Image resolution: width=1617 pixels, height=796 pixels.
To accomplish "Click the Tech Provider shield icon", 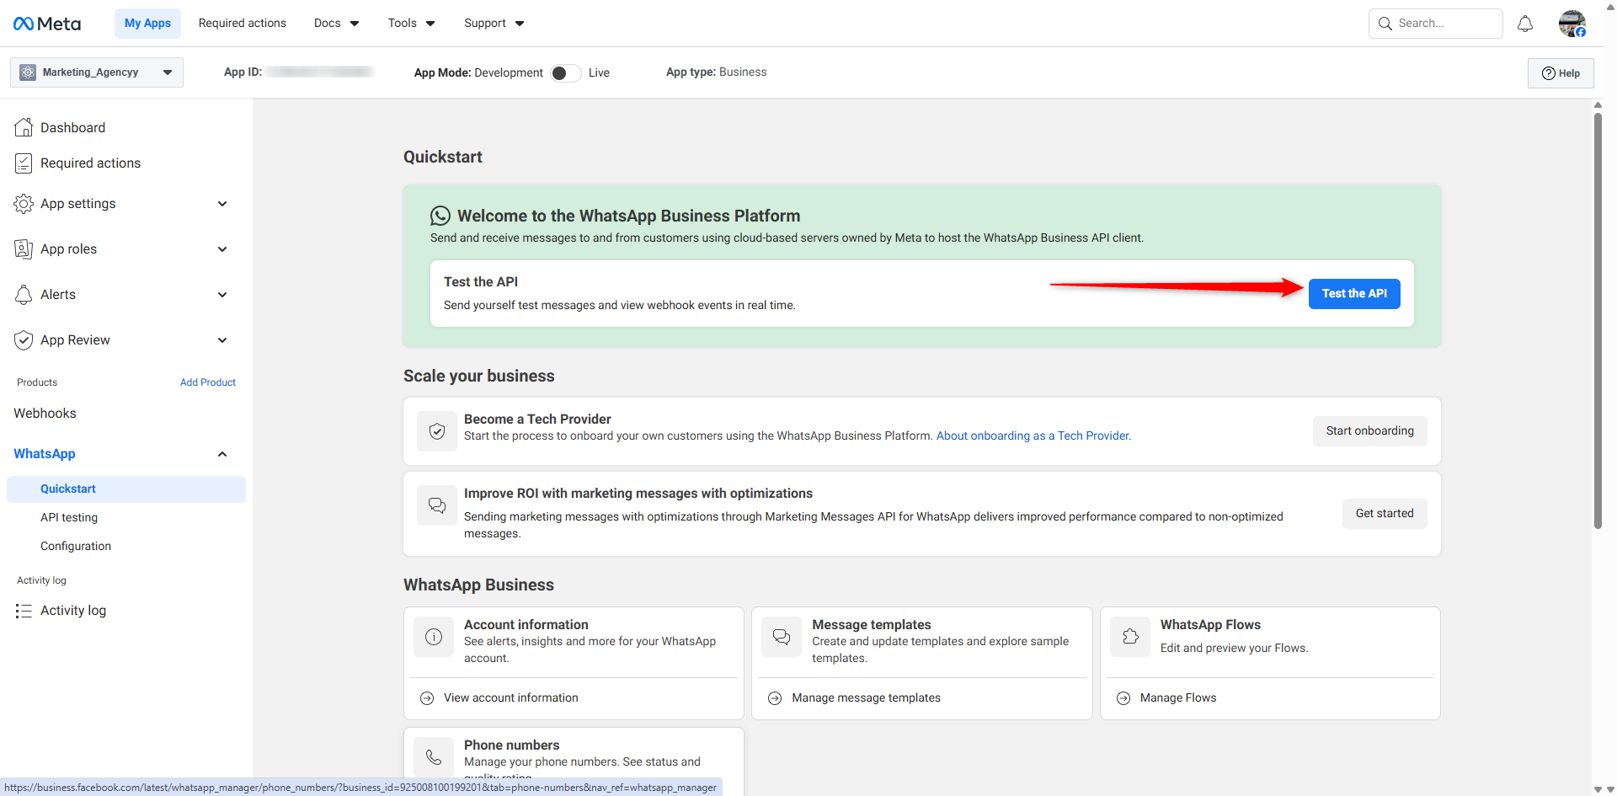I will click(x=437, y=431).
